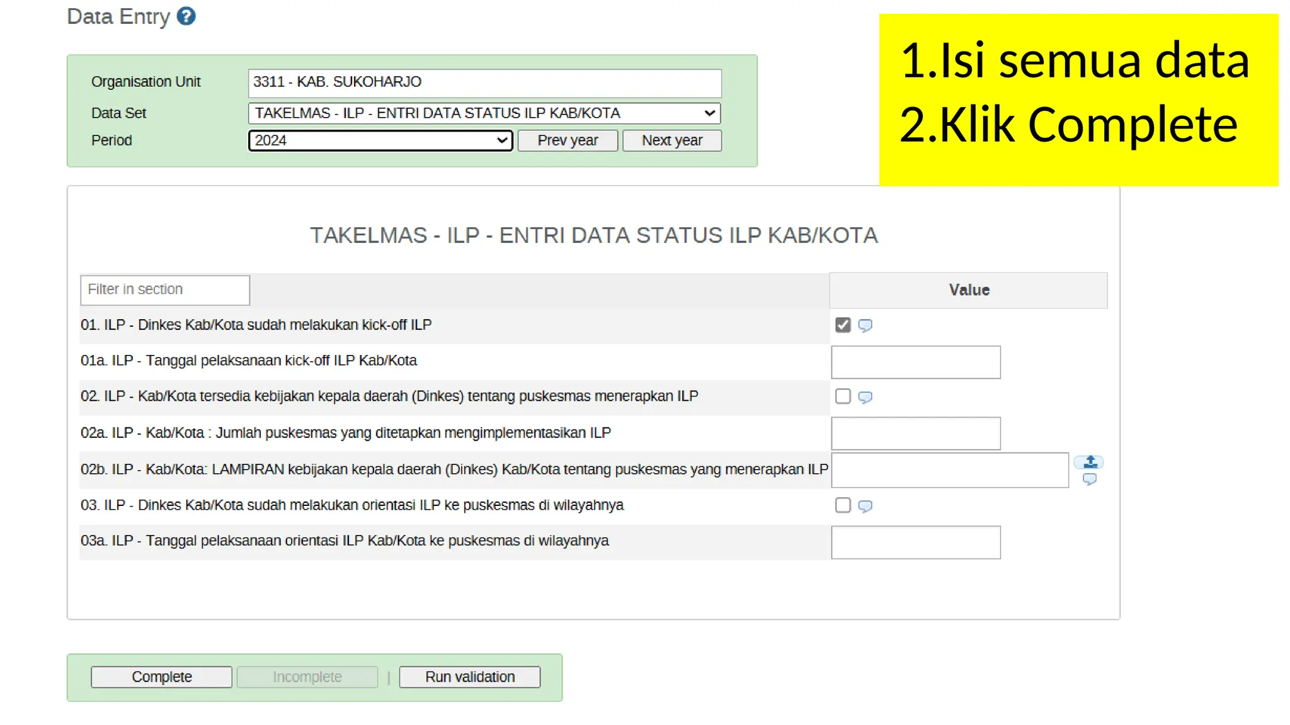The height and width of the screenshot is (725, 1290).
Task: Click the Complete button
Action: click(x=161, y=677)
